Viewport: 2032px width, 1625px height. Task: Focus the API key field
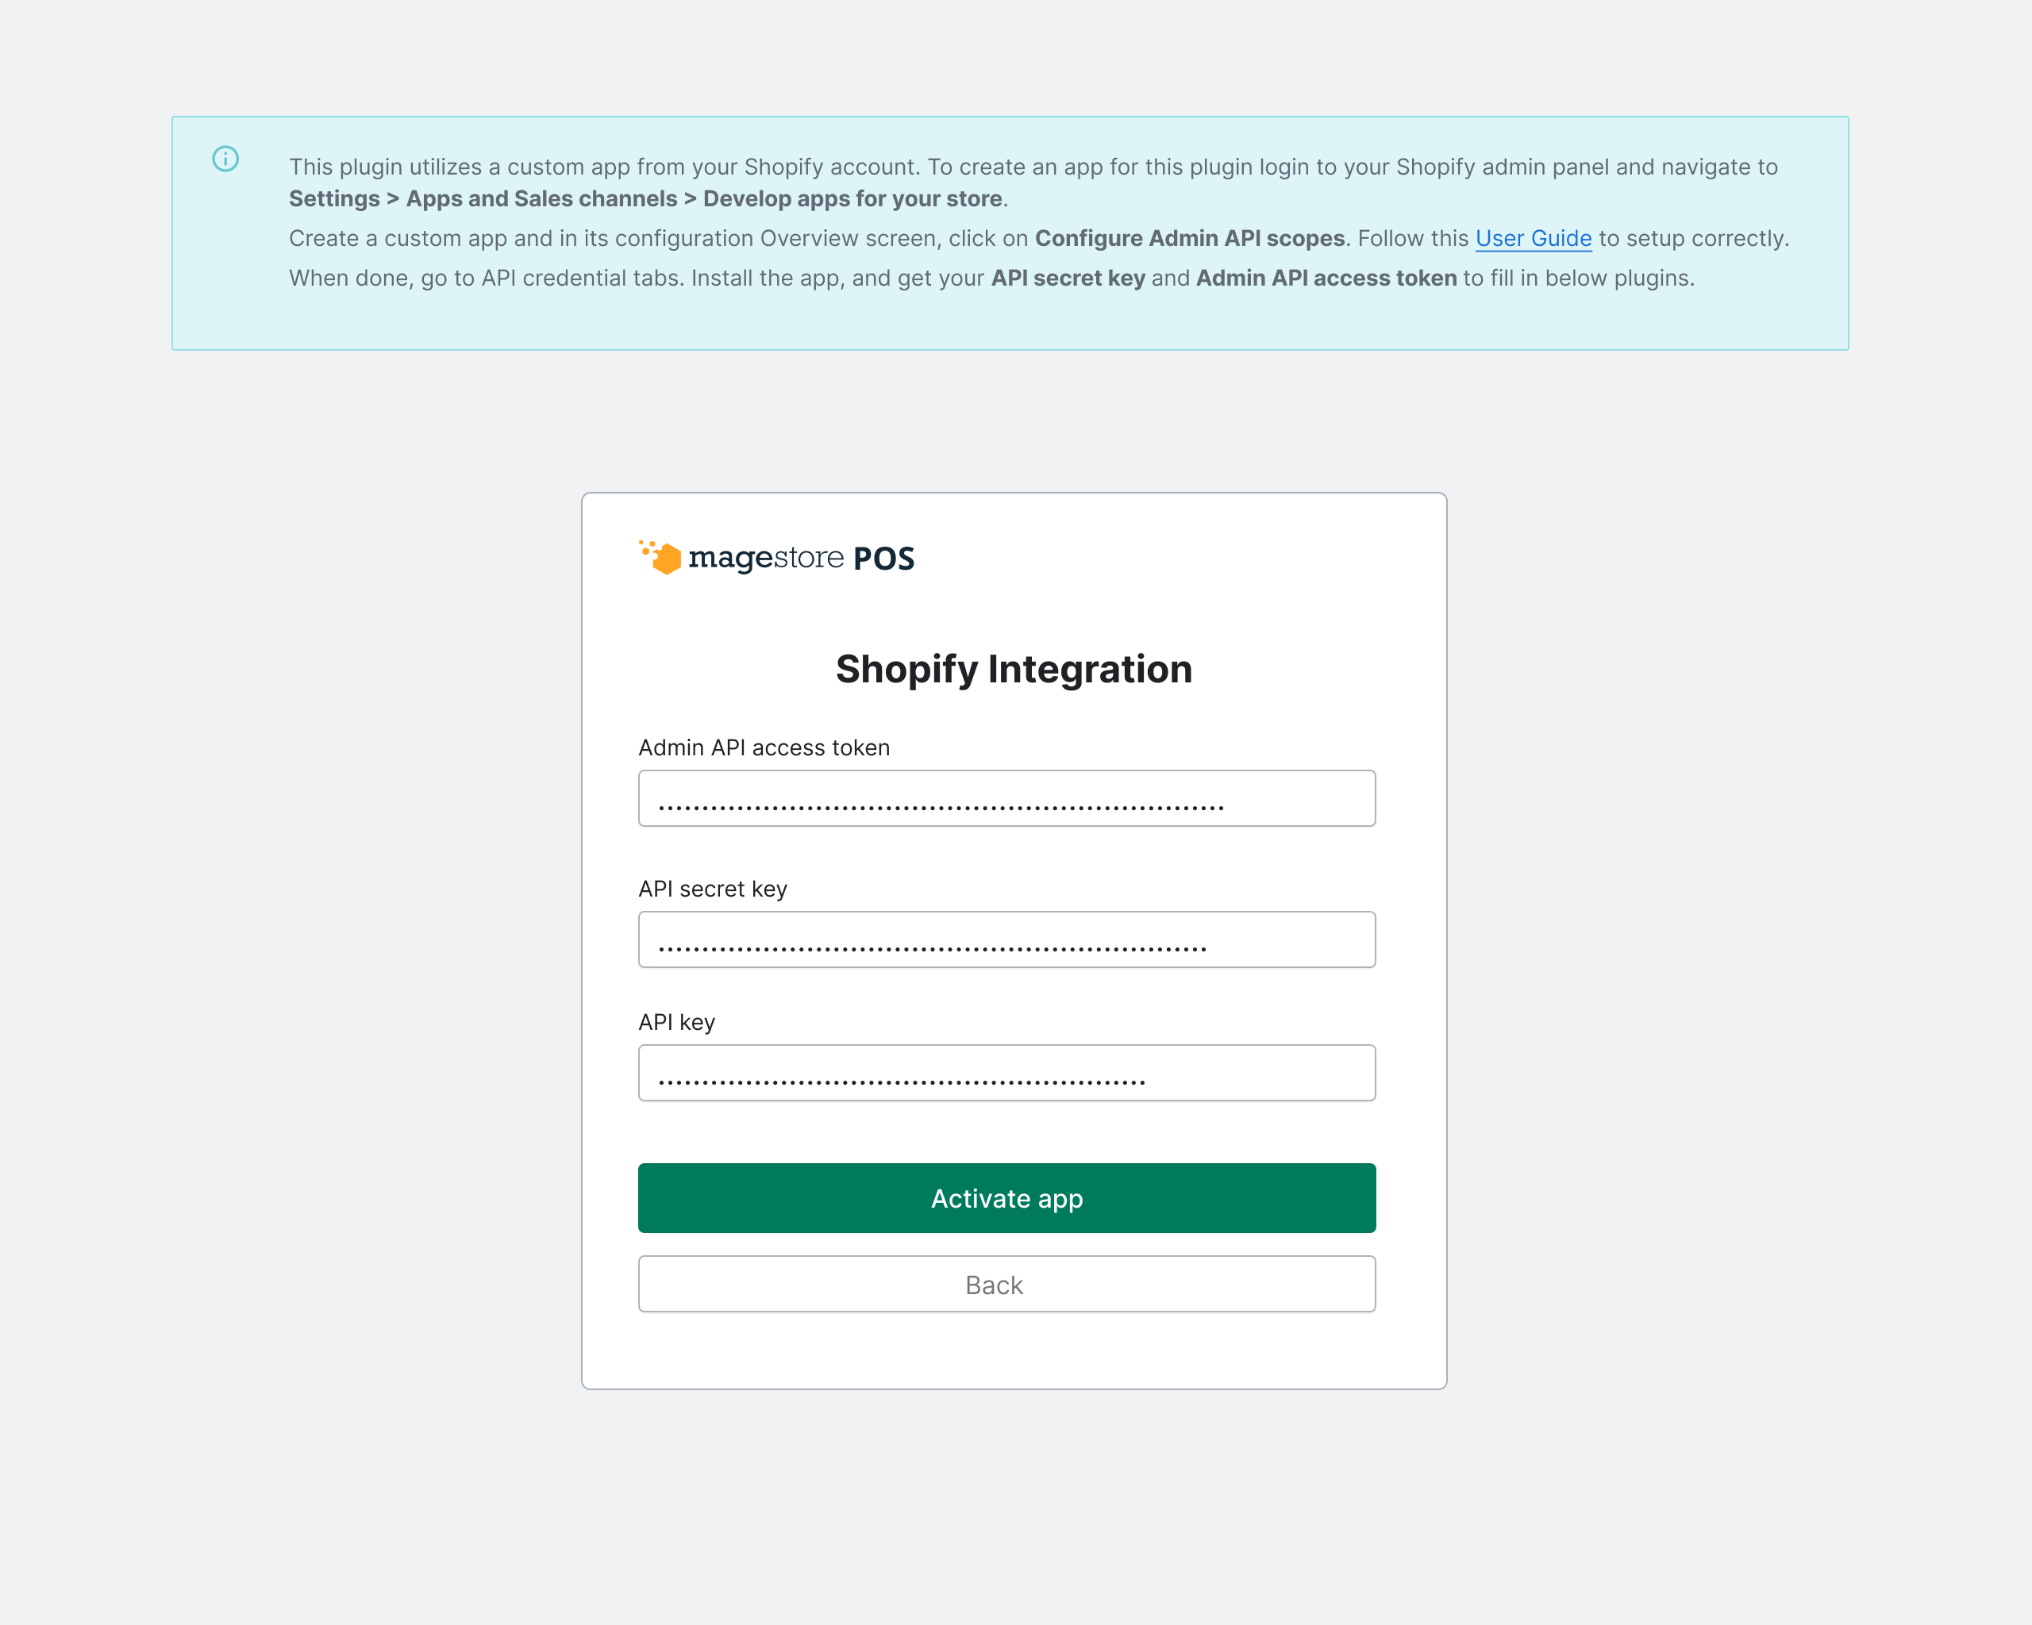[1006, 1072]
